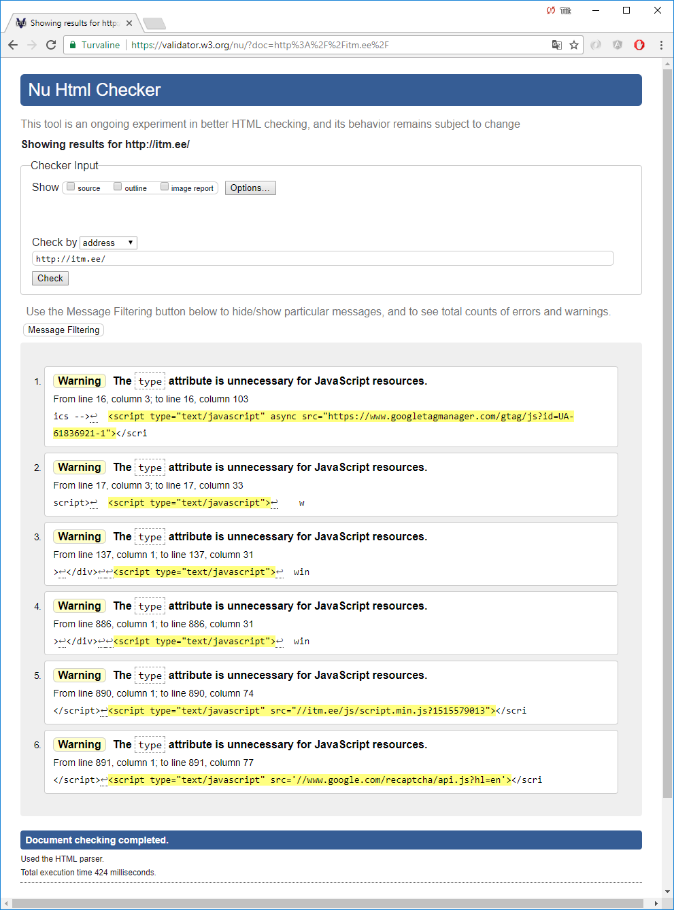This screenshot has height=910, width=674.
Task: Tick the outline checkbox
Action: [118, 187]
